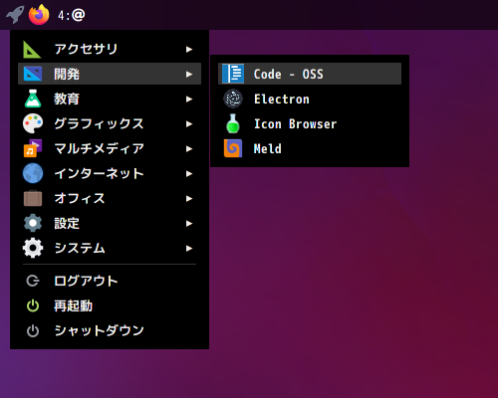
Task: Click the Meld orange swirl icon
Action: [233, 148]
